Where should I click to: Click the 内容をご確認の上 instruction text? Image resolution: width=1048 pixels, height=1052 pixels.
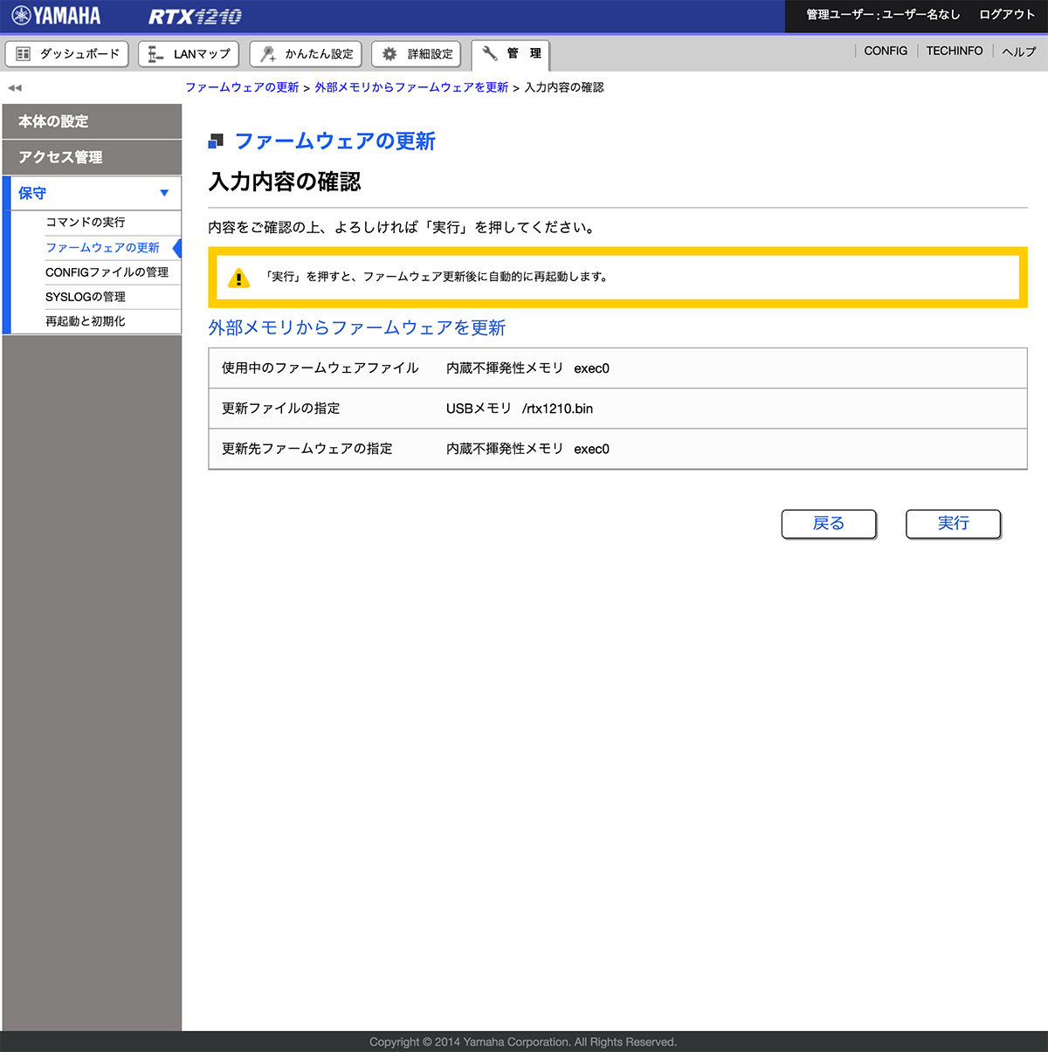coord(403,228)
